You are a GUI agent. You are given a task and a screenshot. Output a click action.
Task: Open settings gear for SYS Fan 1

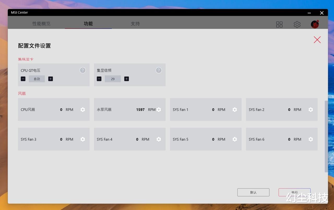pos(235,110)
